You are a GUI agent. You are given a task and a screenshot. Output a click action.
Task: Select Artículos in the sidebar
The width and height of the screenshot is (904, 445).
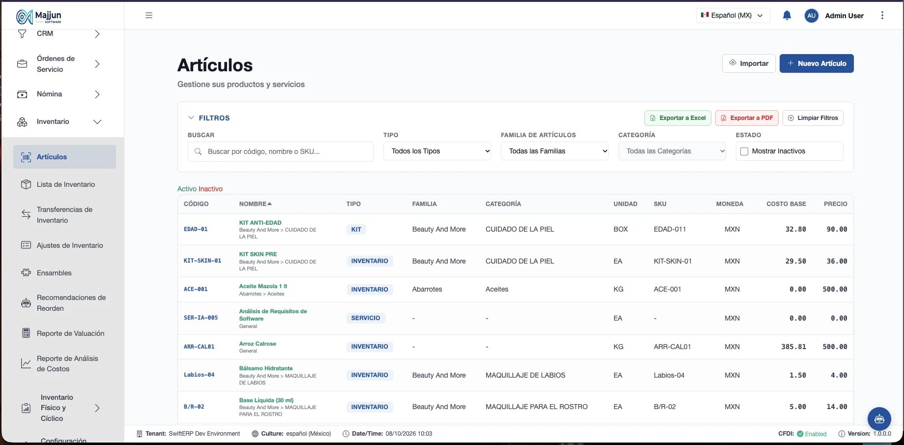click(64, 157)
